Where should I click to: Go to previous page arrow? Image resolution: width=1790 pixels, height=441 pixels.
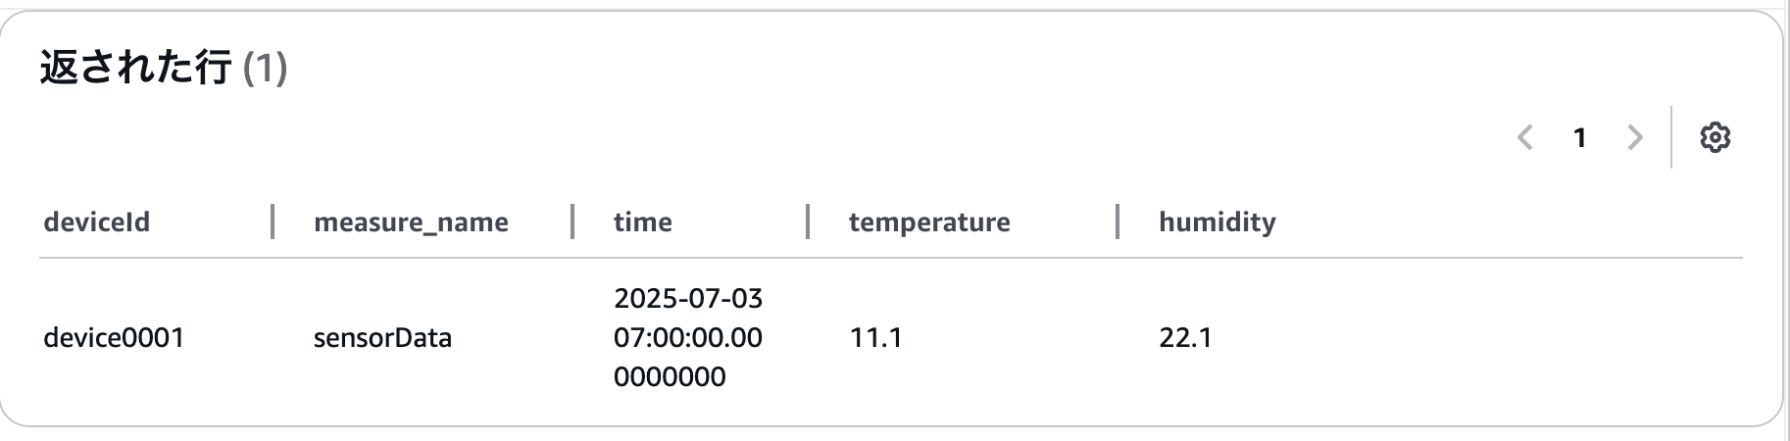coord(1525,137)
